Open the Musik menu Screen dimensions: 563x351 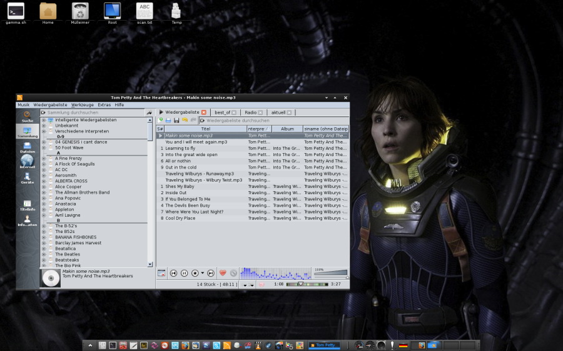click(x=24, y=105)
